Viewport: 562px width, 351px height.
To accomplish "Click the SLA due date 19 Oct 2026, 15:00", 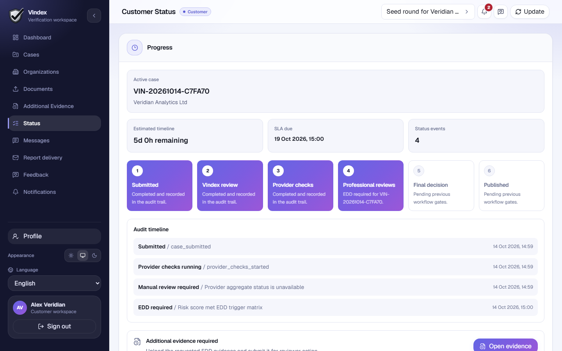I will pos(299,139).
